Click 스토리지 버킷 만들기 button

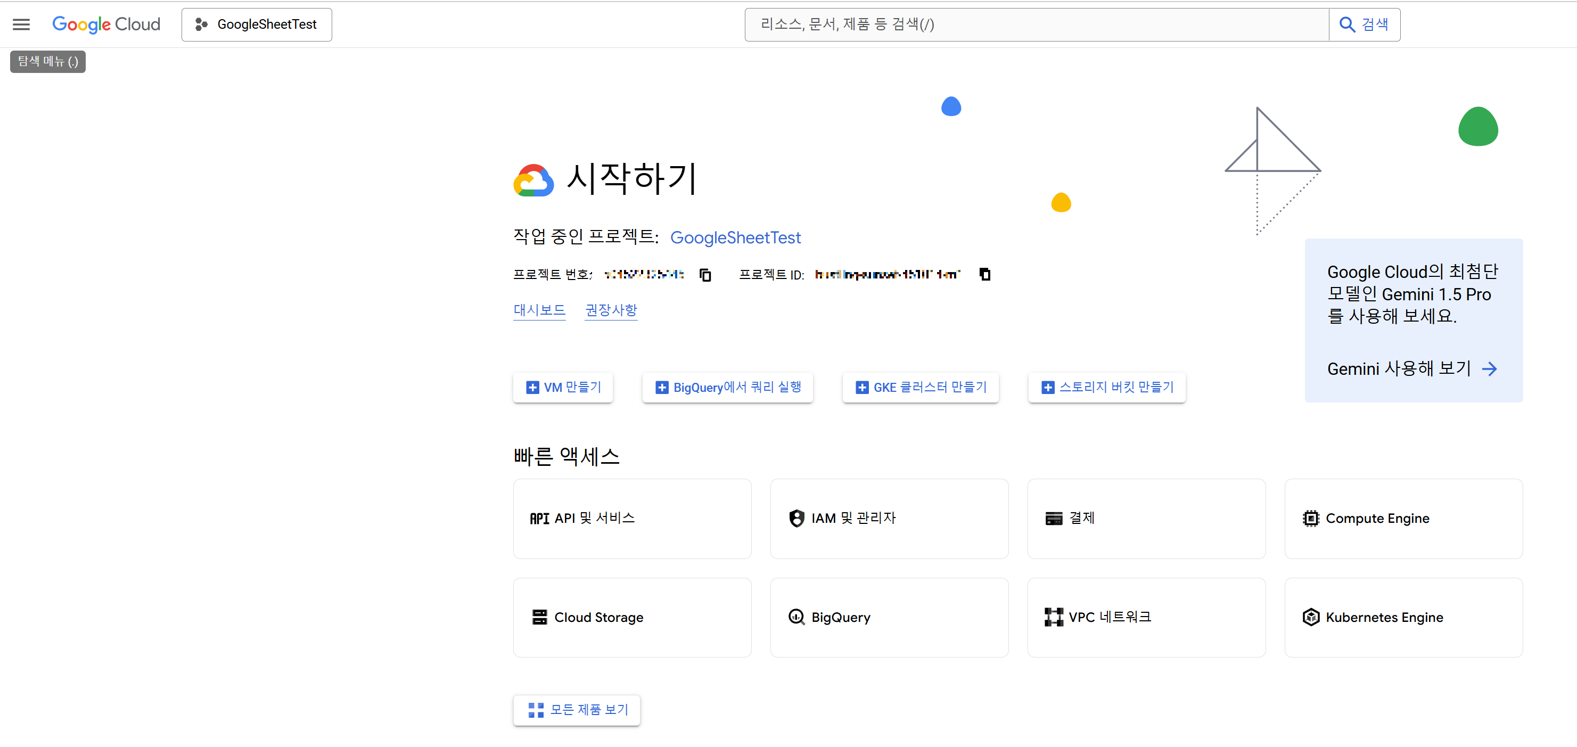click(1107, 387)
